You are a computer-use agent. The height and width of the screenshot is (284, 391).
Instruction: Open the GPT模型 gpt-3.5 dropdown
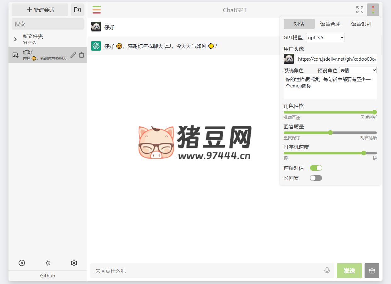[x=326, y=37]
